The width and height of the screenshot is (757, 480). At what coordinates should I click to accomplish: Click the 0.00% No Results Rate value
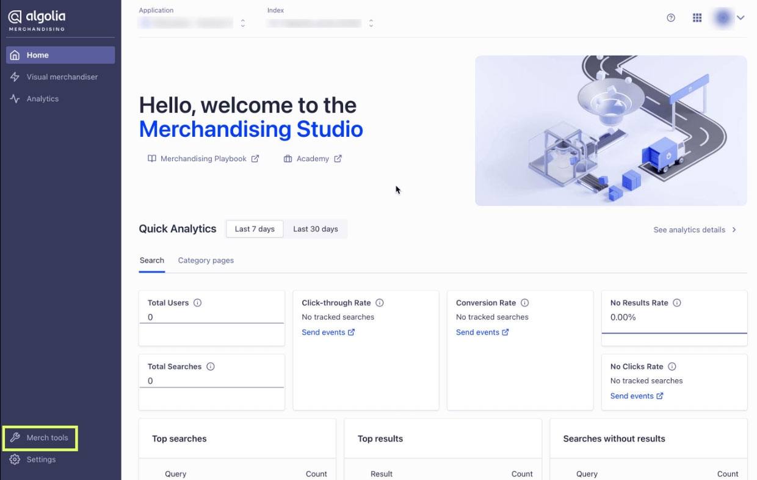click(623, 318)
